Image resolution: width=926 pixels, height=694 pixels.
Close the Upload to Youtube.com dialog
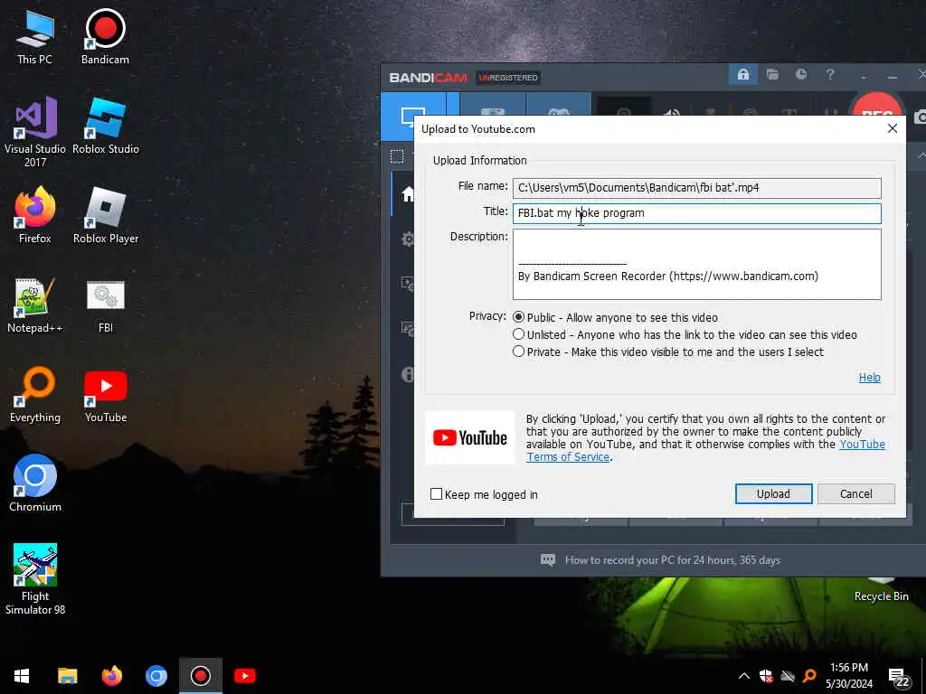point(893,128)
